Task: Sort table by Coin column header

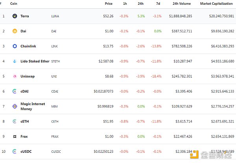Action: pos(13,4)
